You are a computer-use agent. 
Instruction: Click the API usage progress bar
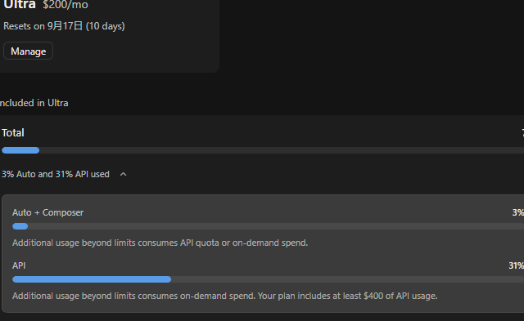pyautogui.click(x=268, y=279)
